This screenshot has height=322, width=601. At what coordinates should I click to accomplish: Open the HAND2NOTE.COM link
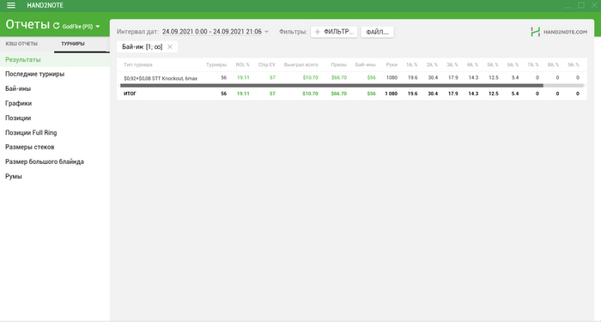(x=559, y=32)
